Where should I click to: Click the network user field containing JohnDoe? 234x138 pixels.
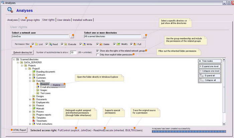(40, 36)
